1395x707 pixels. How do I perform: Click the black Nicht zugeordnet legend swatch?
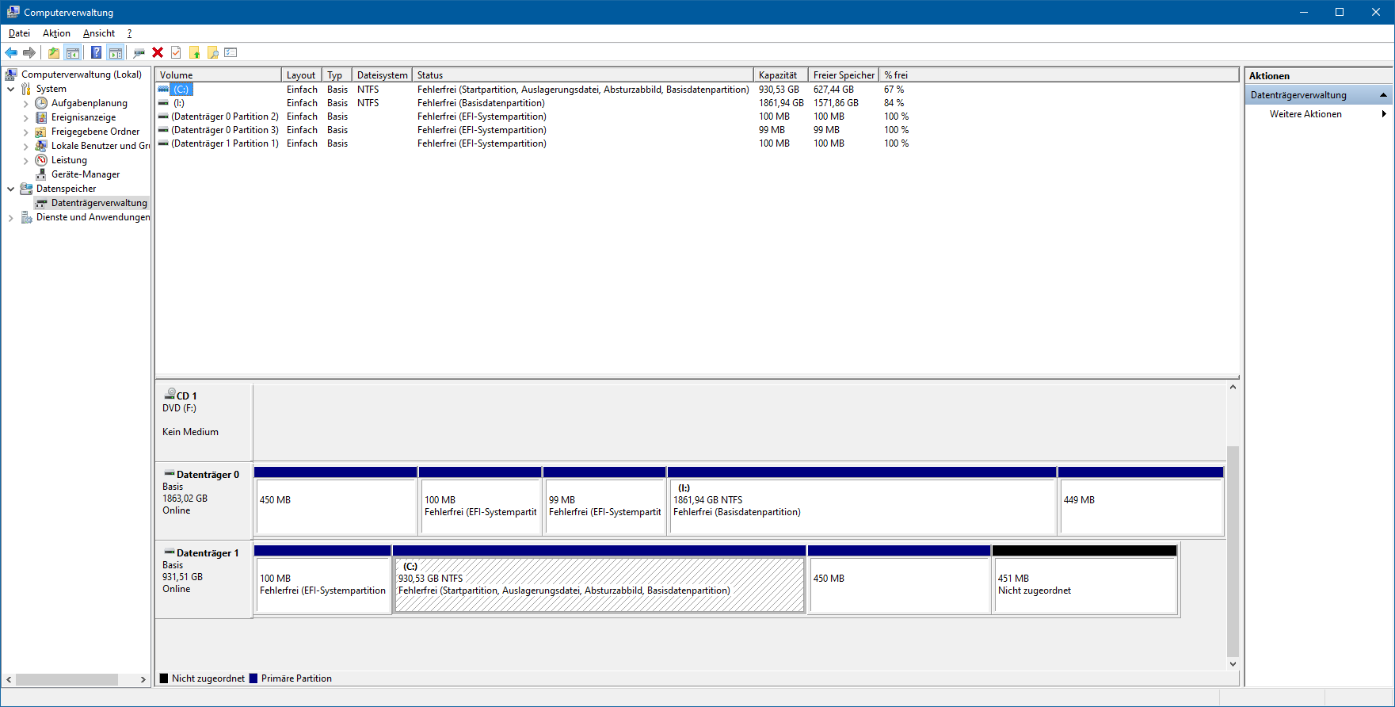[x=164, y=678]
